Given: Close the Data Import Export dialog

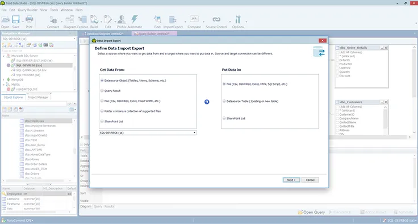Looking at the screenshot, I should click(322, 41).
